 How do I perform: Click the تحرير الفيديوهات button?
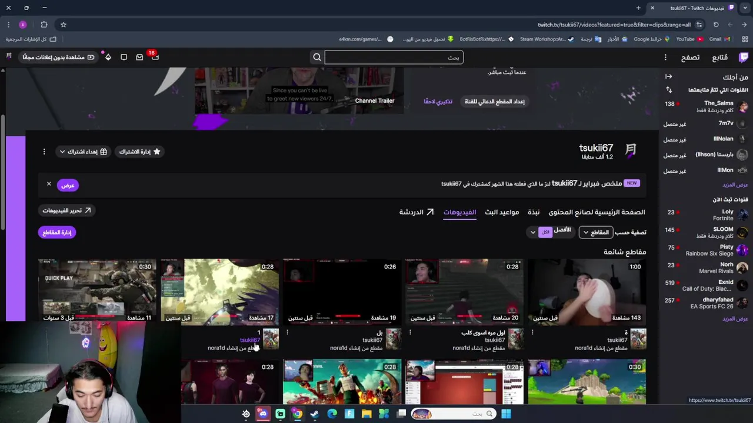click(66, 210)
